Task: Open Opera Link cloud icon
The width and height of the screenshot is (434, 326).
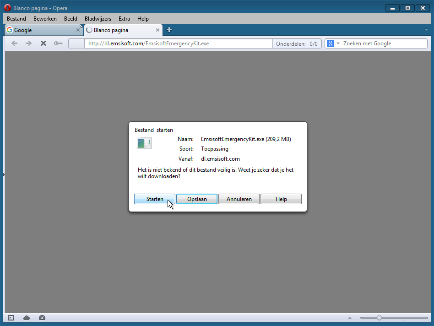Action: click(27, 318)
